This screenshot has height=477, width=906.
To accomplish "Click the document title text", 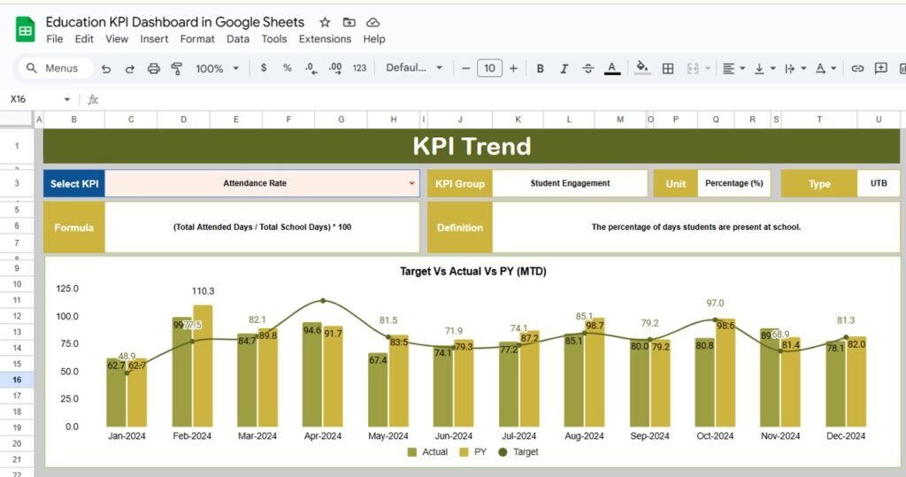I will (x=175, y=22).
